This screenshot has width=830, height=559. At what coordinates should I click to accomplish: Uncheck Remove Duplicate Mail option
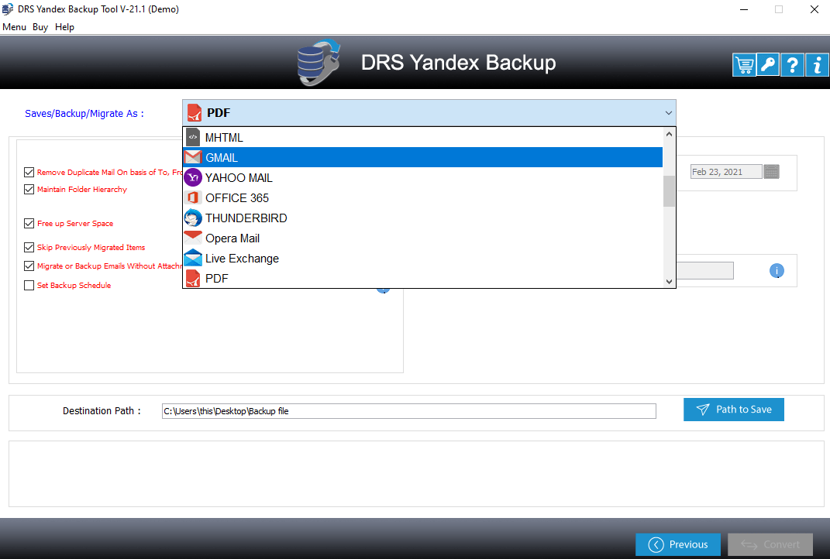29,173
